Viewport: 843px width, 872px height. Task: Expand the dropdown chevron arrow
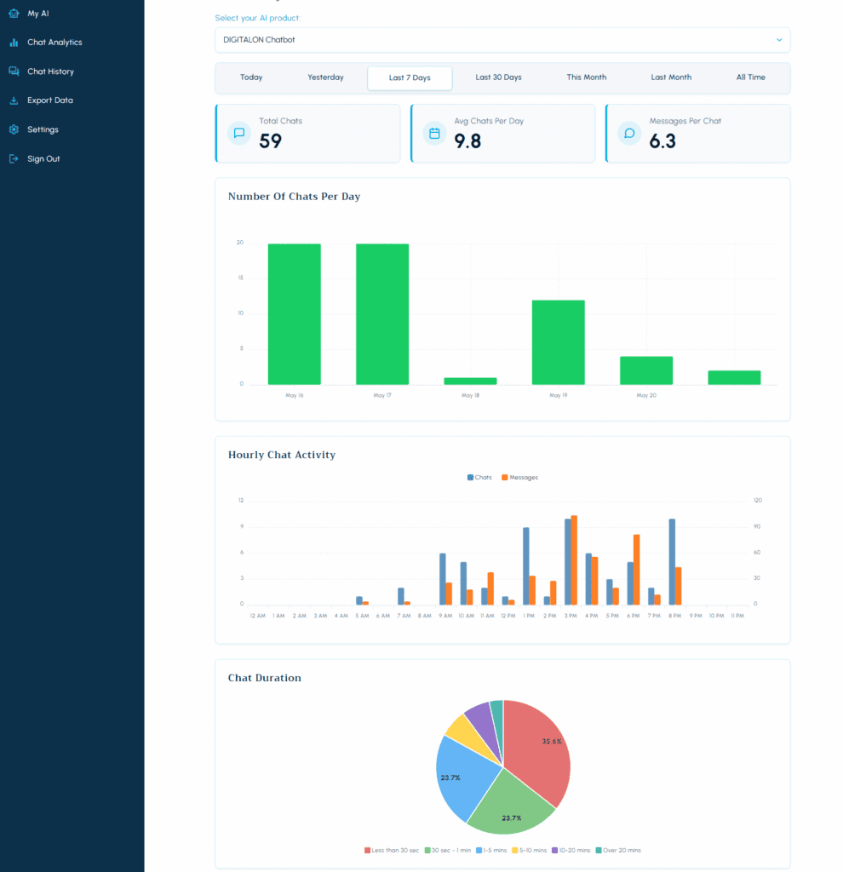pos(778,40)
